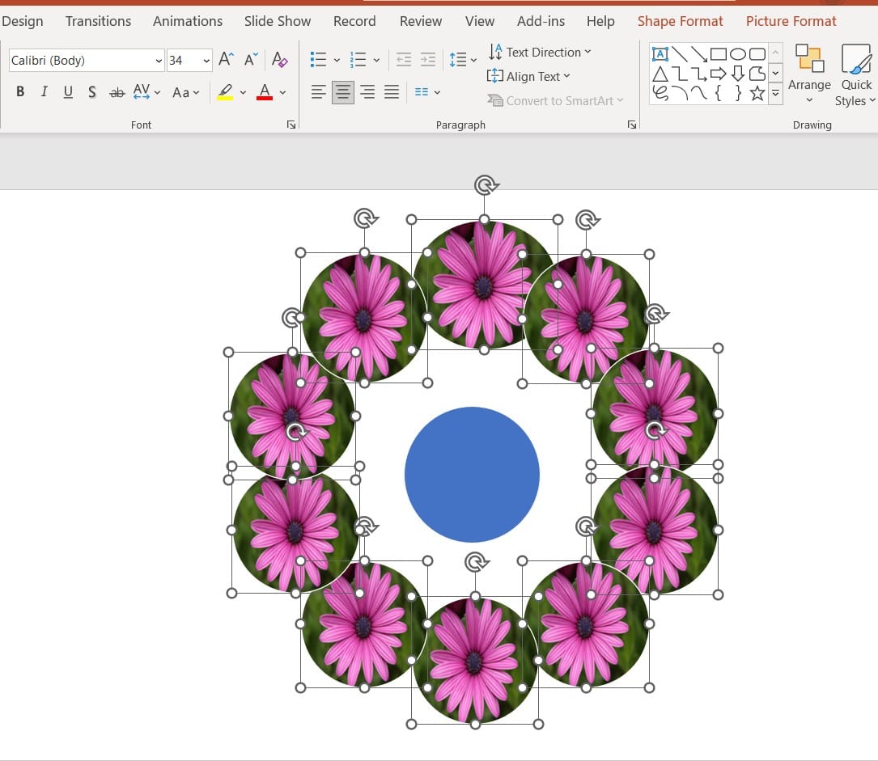Toggle strikethrough formatting
Image resolution: width=878 pixels, height=761 pixels.
117,92
